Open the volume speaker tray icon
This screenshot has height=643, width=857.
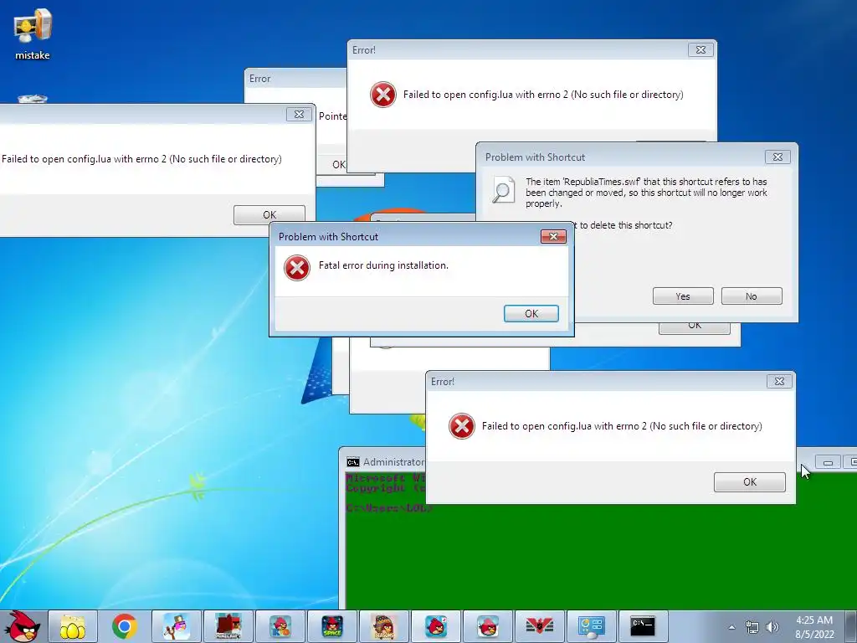pyautogui.click(x=772, y=627)
